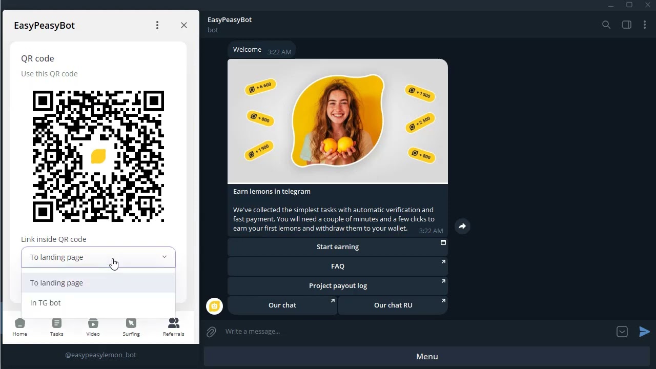Screen dimensions: 656x369
Task: Open the Referrals tab
Action: (x=174, y=327)
